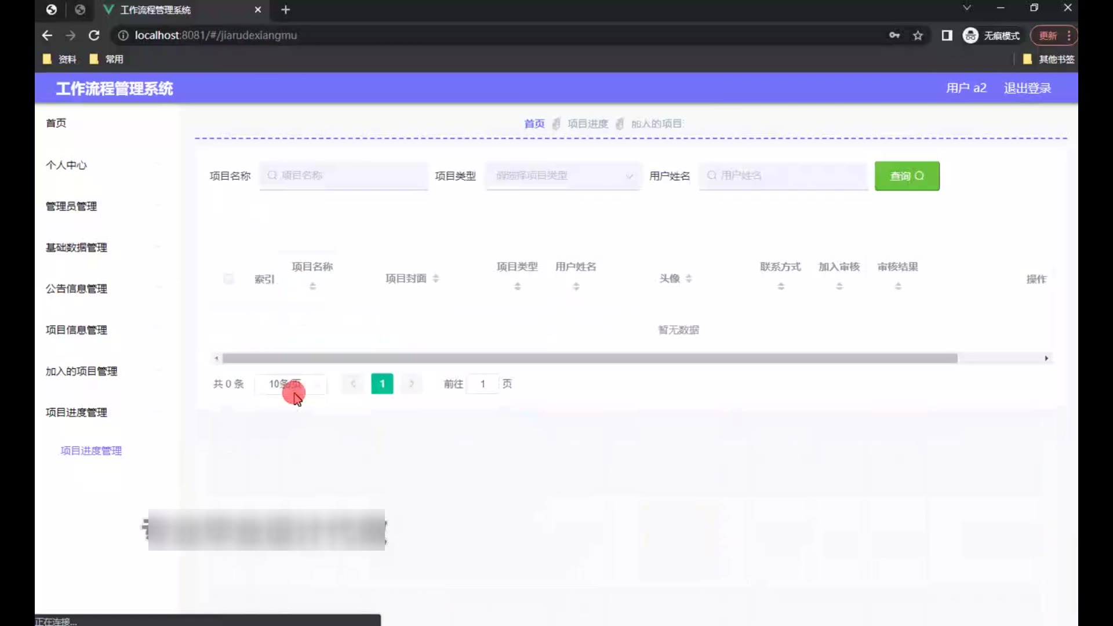Open the 10条/页 page size dropdown
Viewport: 1113px width, 626px height.
click(x=291, y=384)
